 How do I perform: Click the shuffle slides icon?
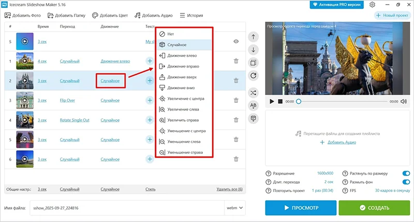coord(253,92)
